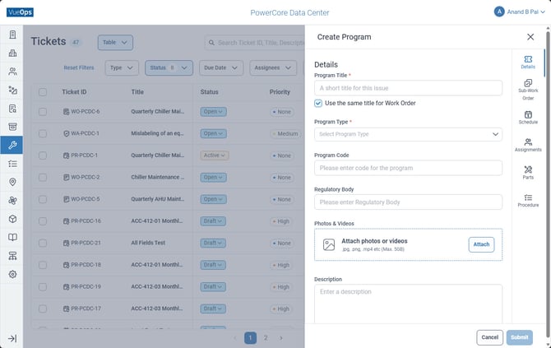Open the book icon in sidebar
Viewport: 551px width, 348px height.
(12, 237)
